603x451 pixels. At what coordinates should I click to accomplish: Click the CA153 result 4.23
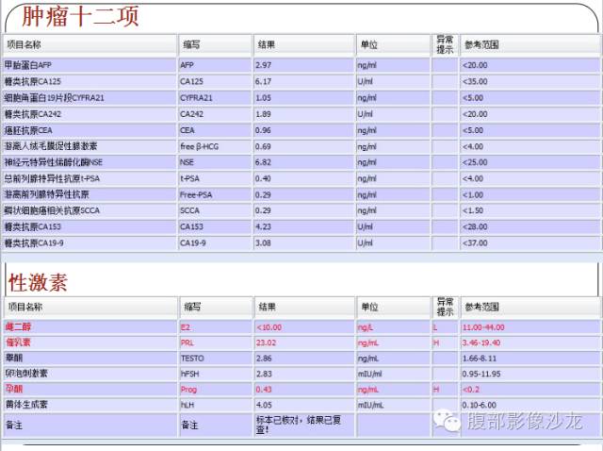point(264,226)
